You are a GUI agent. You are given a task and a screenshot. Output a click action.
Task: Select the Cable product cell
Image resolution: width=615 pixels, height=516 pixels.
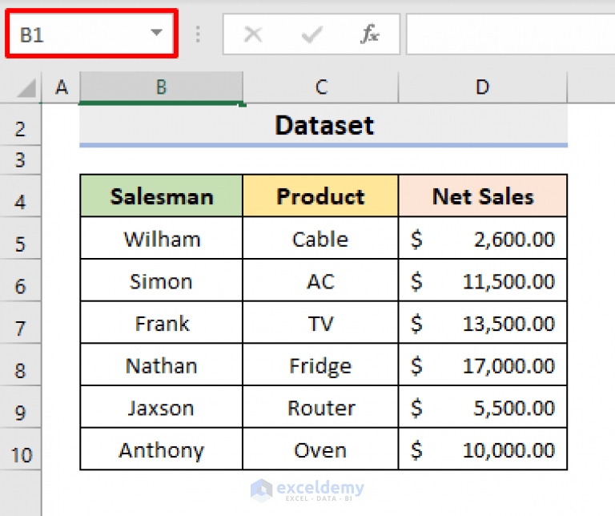point(320,238)
